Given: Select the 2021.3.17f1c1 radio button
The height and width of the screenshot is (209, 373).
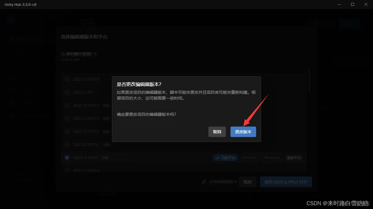Looking at the screenshot, I should pos(67,131).
